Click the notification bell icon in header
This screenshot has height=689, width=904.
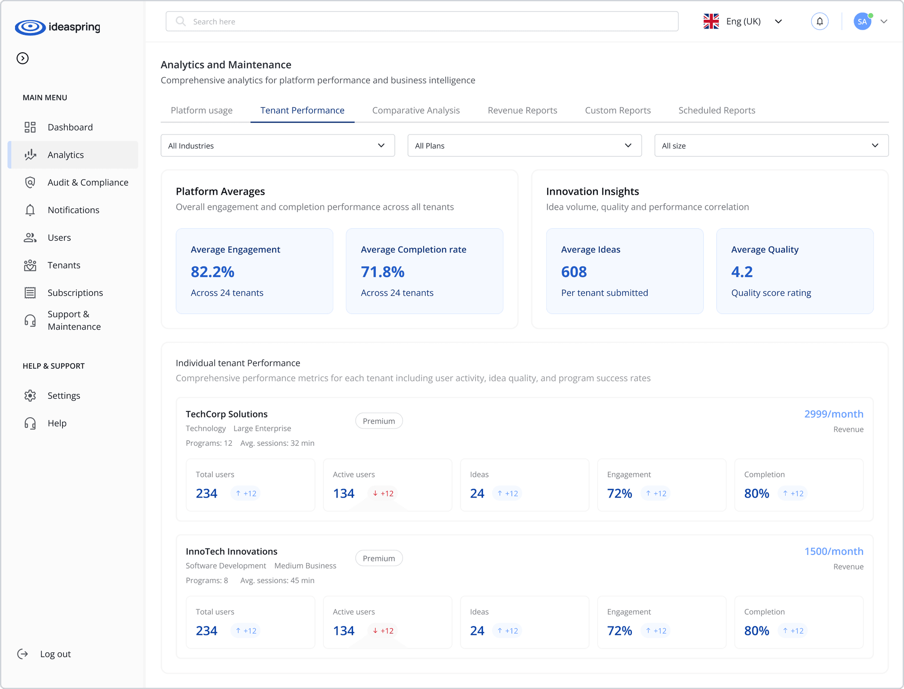tap(820, 22)
